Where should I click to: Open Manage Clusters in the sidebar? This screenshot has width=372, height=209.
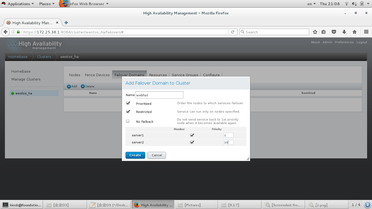tap(26, 79)
